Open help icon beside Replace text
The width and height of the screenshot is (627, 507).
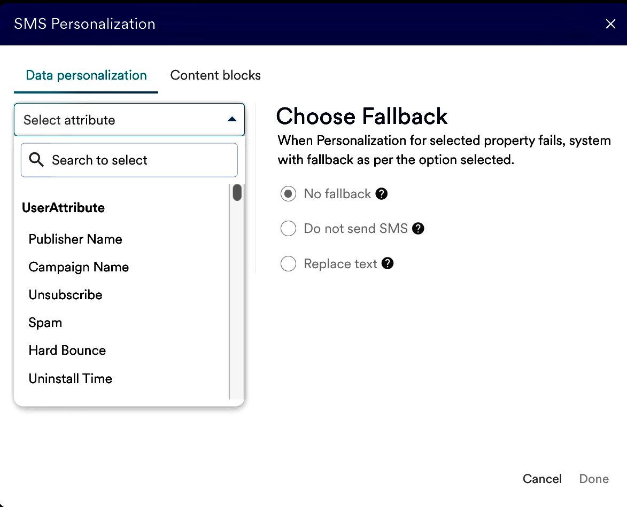[x=388, y=263]
